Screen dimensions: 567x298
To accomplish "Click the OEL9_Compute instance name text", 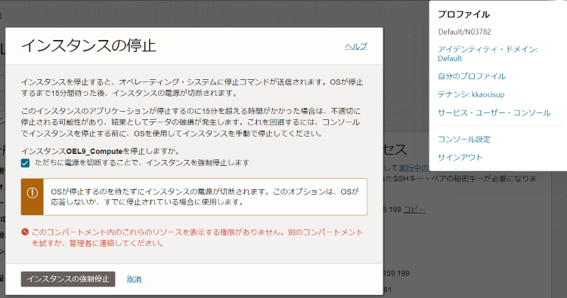I will pyautogui.click(x=94, y=151).
